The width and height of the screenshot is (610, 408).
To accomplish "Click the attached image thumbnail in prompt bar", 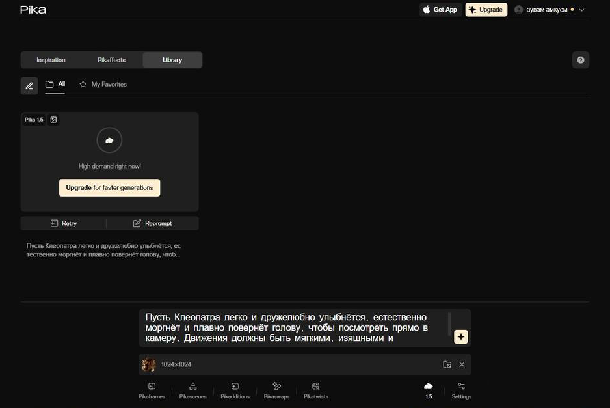I will (x=148, y=364).
